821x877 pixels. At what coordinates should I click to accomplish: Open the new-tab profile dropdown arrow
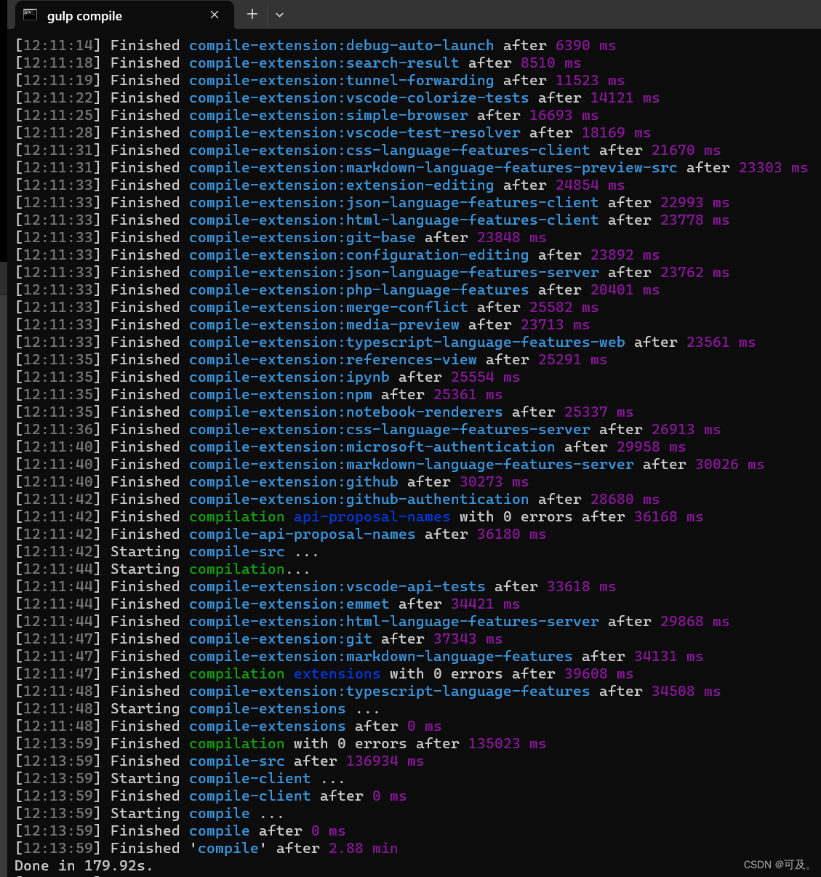(x=280, y=15)
